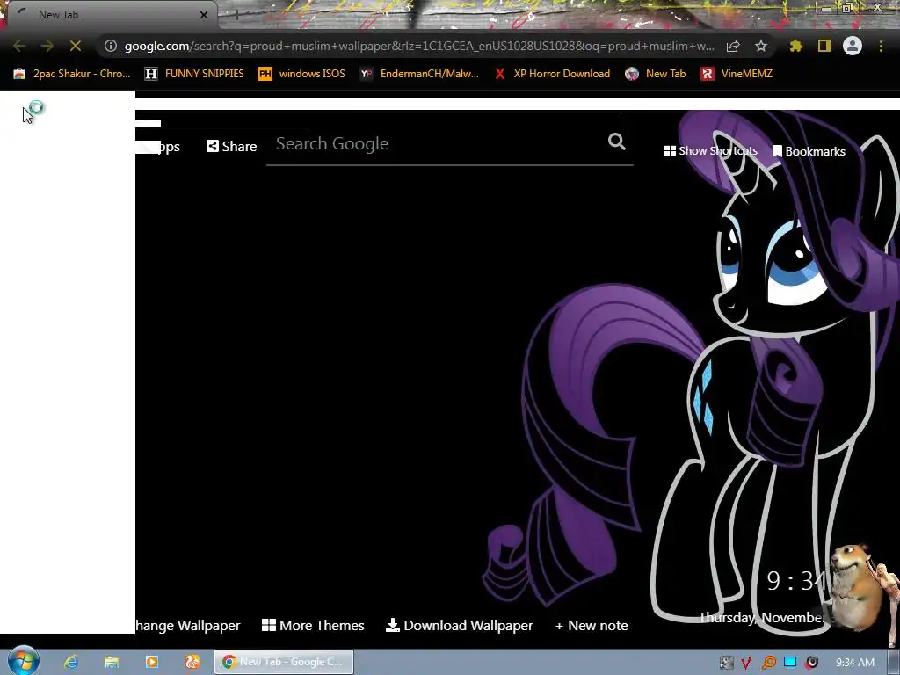Add a note with + New note
This screenshot has width=900, height=675.
(x=592, y=626)
